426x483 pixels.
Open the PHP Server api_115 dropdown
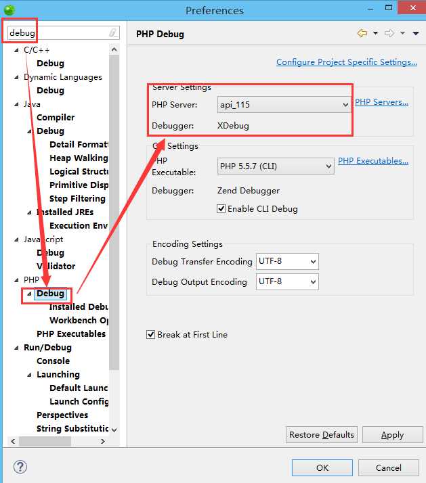pos(284,105)
